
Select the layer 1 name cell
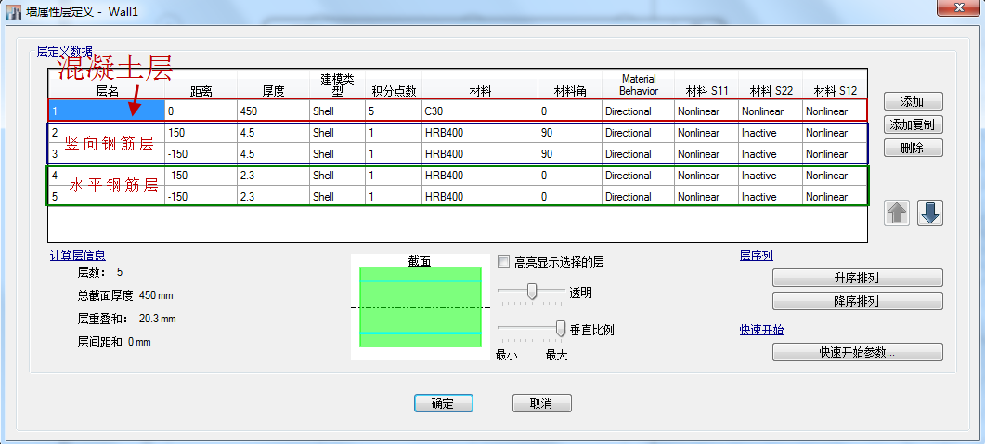pyautogui.click(x=107, y=111)
